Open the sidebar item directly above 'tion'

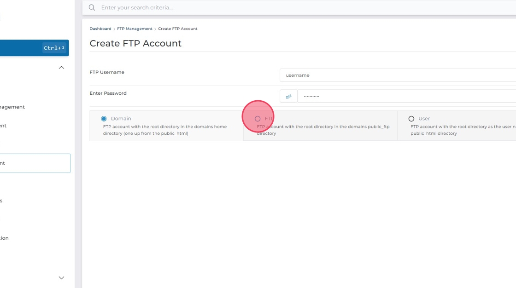(1, 201)
